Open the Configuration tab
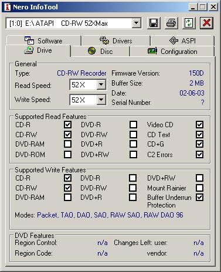Screen dimensions: 221x272 tap(172, 52)
